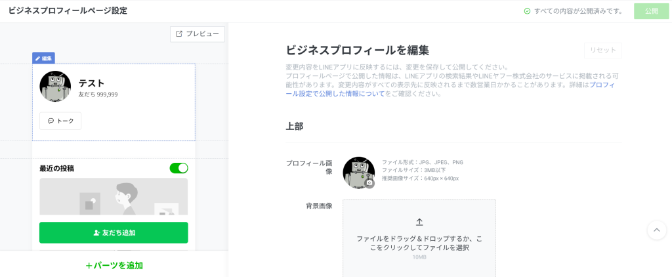672x277 pixels.
Task: Click the green 公開 publish button
Action: tap(652, 11)
